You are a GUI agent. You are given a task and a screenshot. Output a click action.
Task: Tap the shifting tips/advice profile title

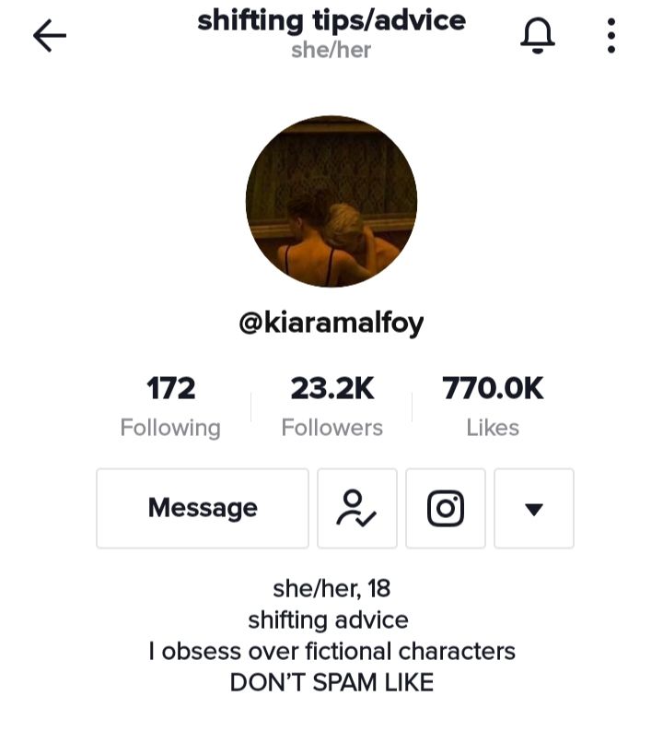(331, 21)
